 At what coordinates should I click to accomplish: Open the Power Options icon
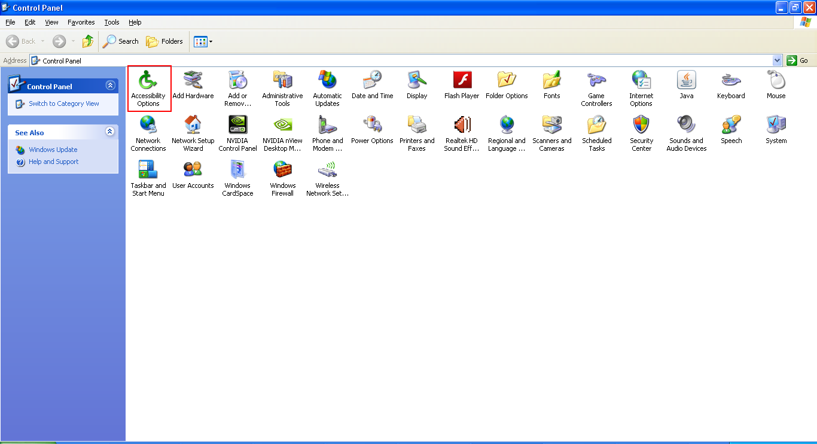[x=372, y=130]
